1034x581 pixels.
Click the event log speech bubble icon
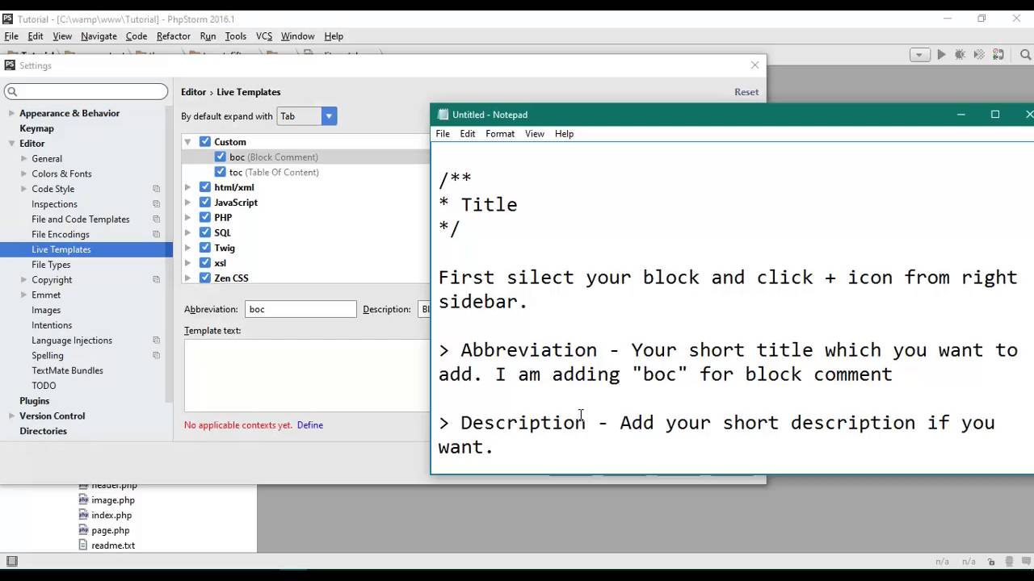(1026, 561)
